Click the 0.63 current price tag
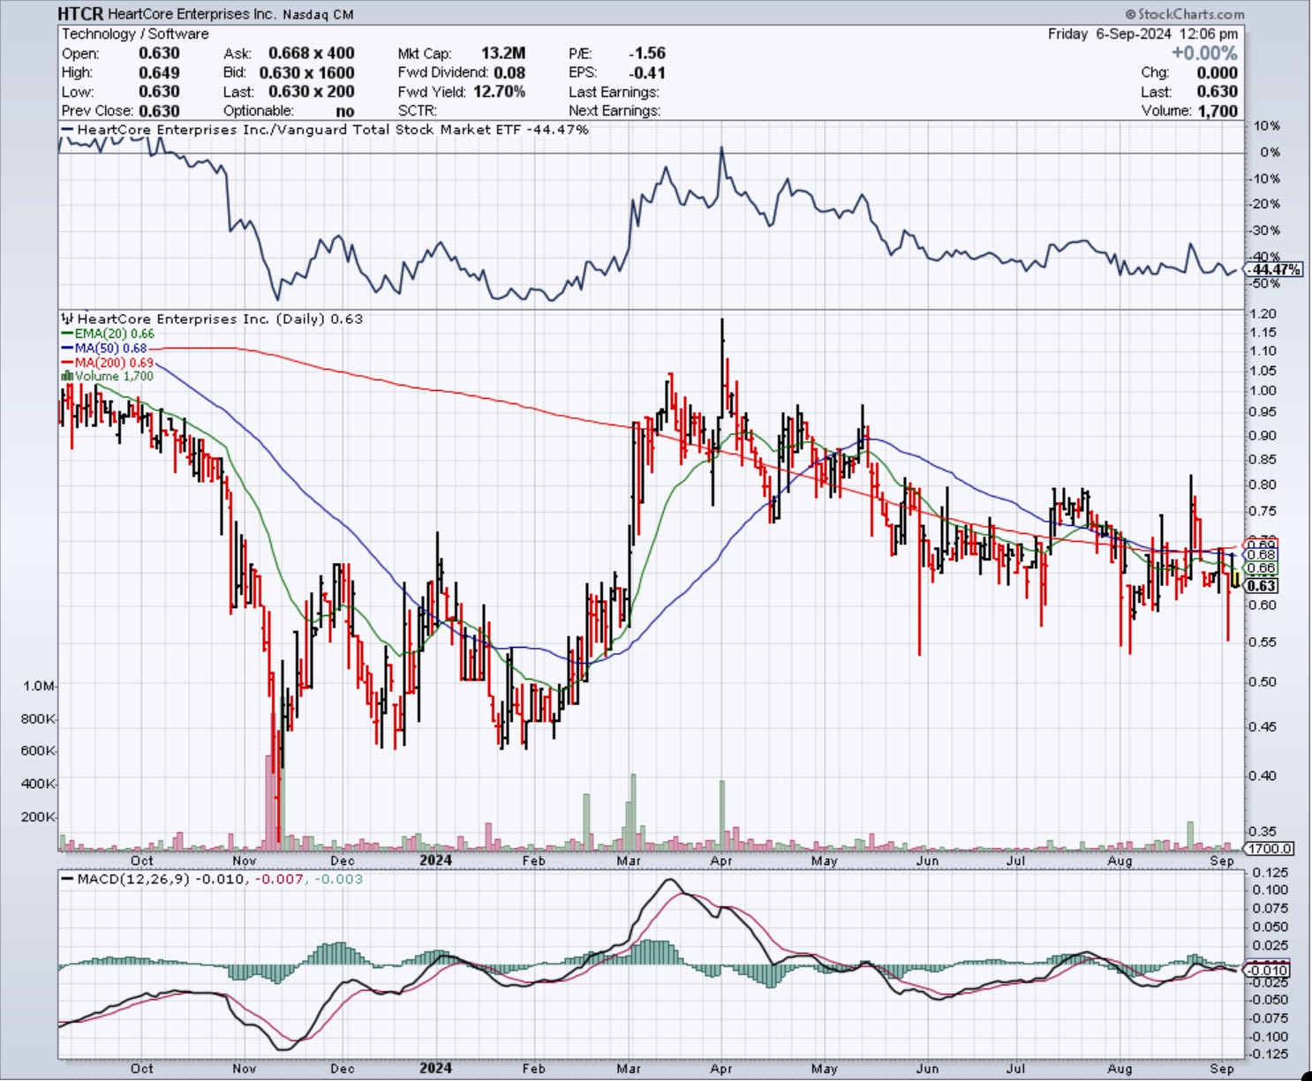The width and height of the screenshot is (1312, 1081). click(x=1263, y=586)
